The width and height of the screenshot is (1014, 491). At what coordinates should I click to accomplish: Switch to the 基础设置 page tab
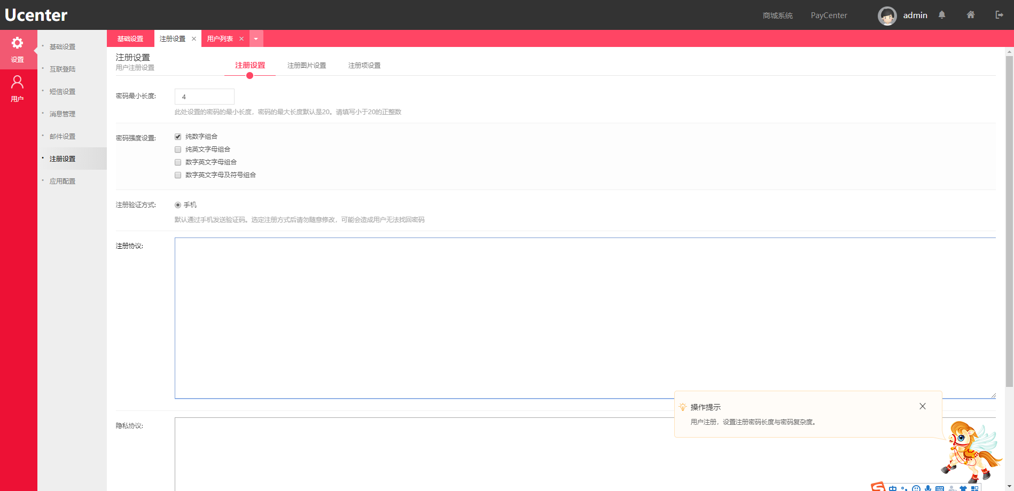click(x=130, y=38)
